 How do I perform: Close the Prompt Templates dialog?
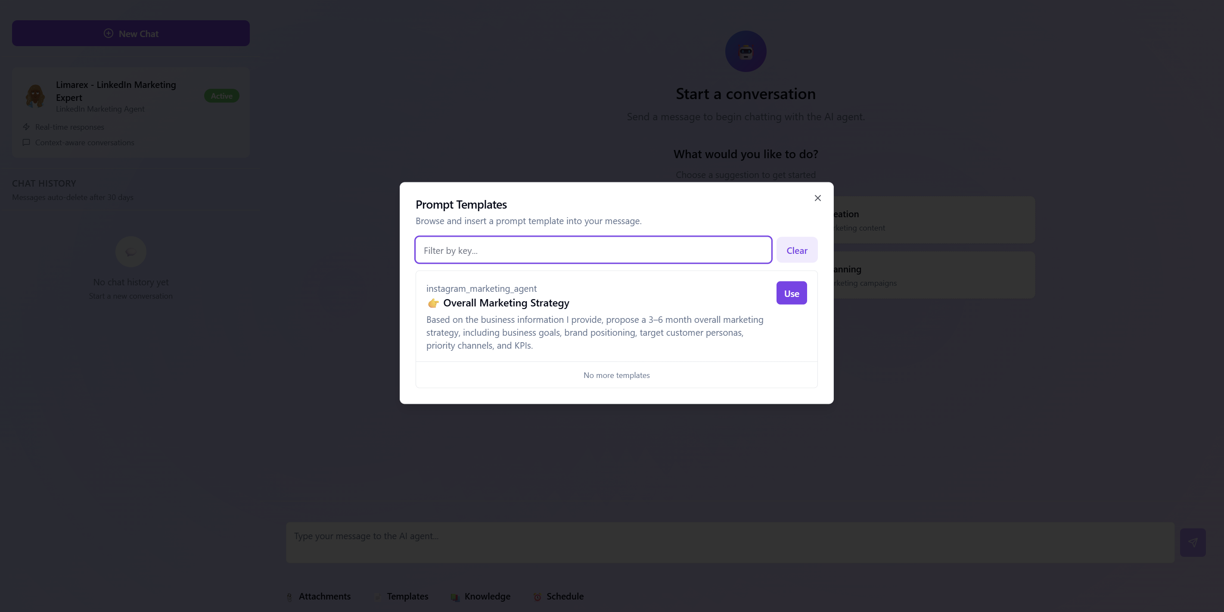(817, 198)
